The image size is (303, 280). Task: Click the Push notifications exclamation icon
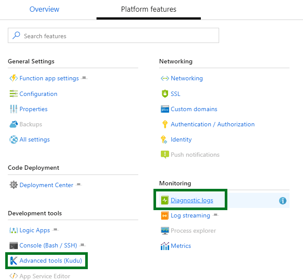[x=165, y=155]
